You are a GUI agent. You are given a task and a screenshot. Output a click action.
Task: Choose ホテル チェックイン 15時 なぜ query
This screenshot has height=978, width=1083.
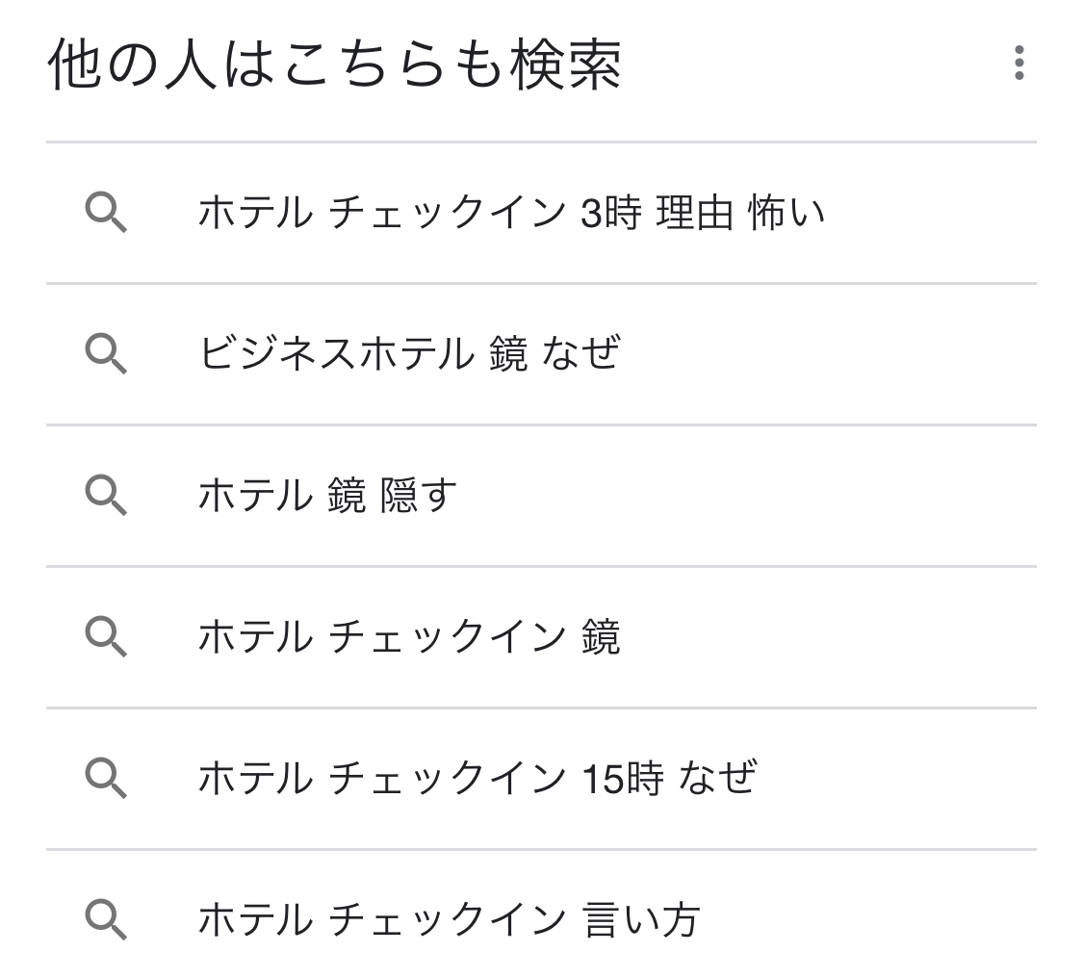(x=477, y=778)
